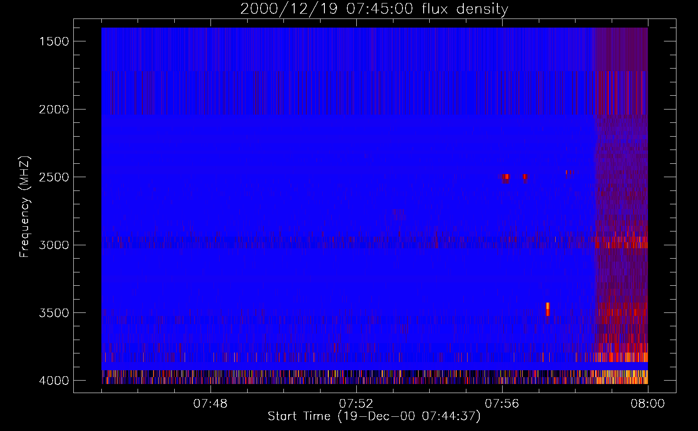698x431 pixels.
Task: Click the 07:56 time tick label
Action: tap(502, 404)
